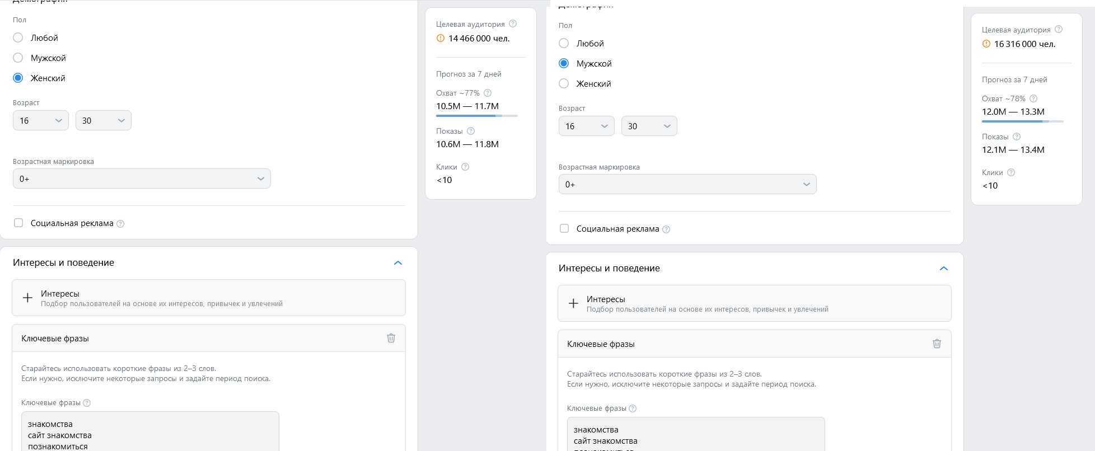This screenshot has width=1095, height=451.
Task: Click help icon next to Целевая аудитория, left form
Action: (x=513, y=24)
